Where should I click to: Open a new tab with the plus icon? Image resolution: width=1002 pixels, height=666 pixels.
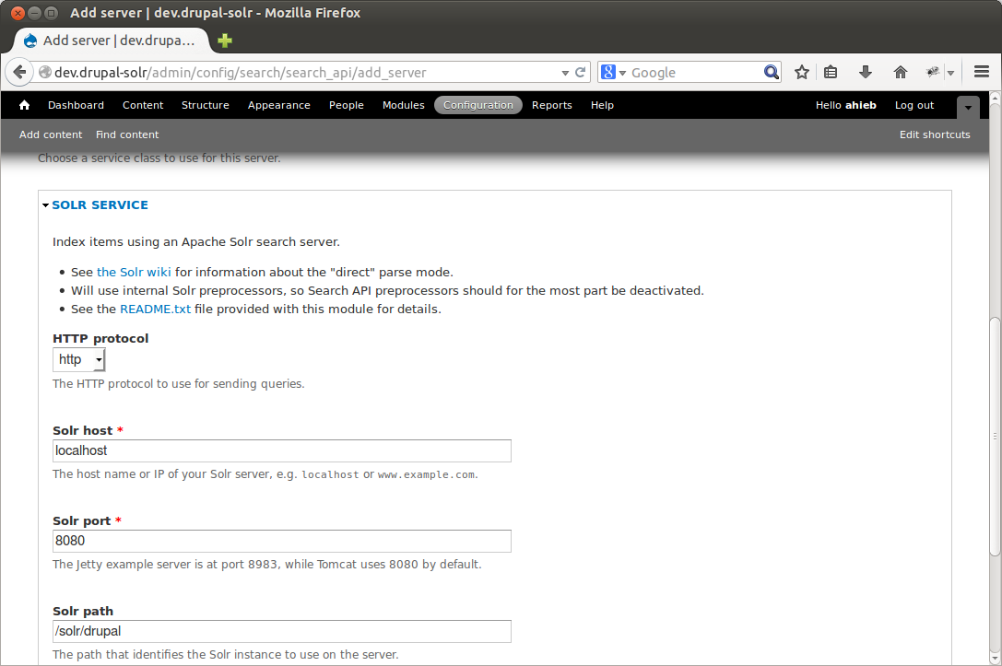(224, 41)
